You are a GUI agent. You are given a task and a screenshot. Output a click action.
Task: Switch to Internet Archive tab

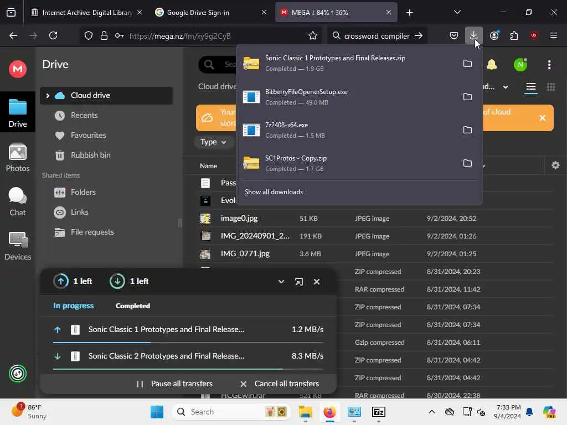(86, 12)
